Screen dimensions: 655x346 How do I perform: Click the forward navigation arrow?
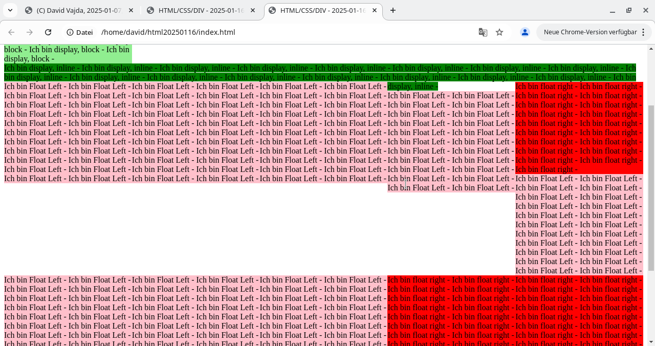click(x=30, y=32)
